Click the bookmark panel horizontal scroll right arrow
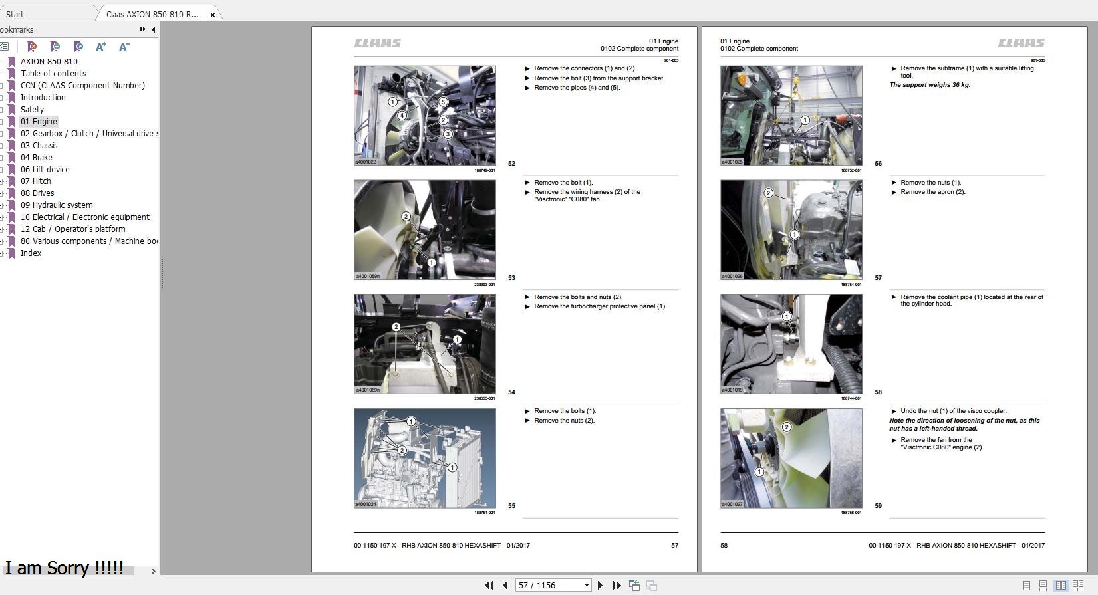1098x595 pixels. click(x=154, y=570)
